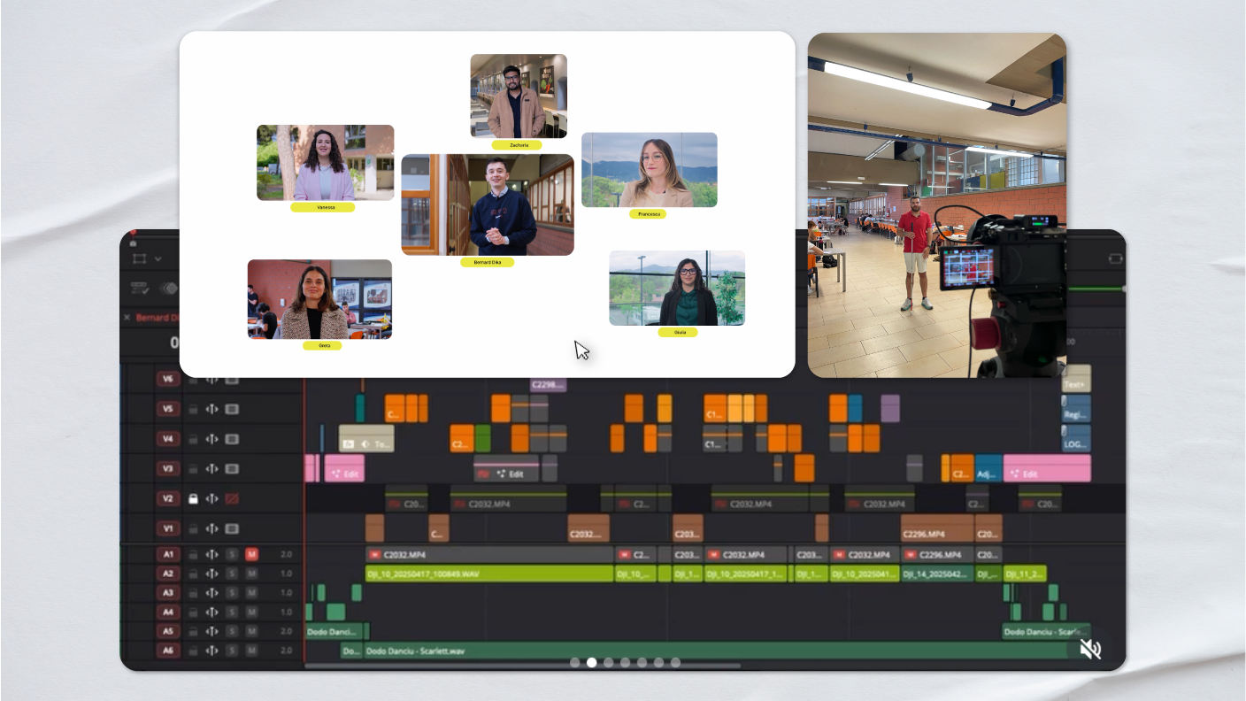1246x701 pixels.
Task: Click the auto-select icon on track A3
Action: pos(212,593)
